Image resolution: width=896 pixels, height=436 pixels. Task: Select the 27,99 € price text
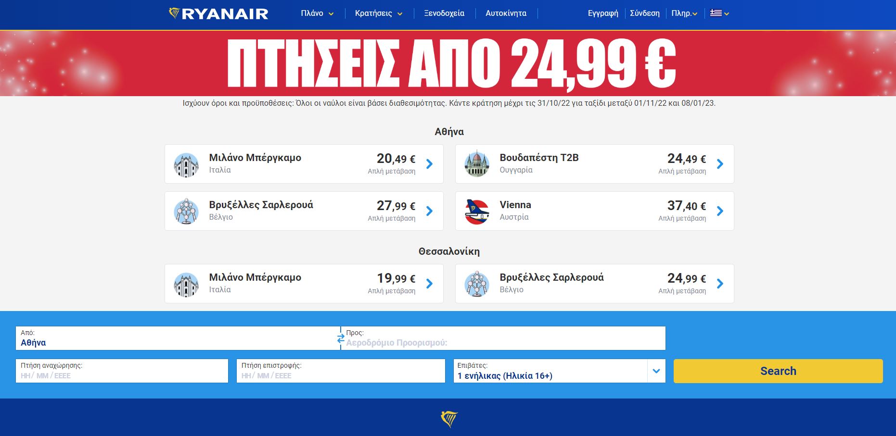pyautogui.click(x=396, y=206)
